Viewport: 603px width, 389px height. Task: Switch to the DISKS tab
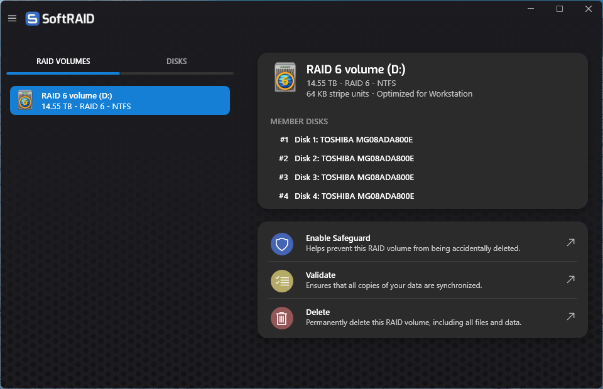pyautogui.click(x=177, y=61)
